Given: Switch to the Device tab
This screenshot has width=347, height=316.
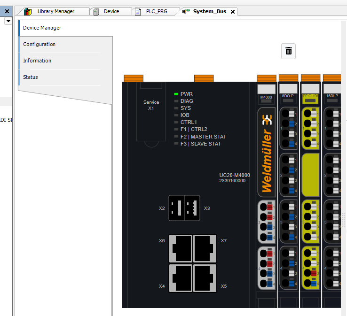Looking at the screenshot, I should (x=110, y=11).
